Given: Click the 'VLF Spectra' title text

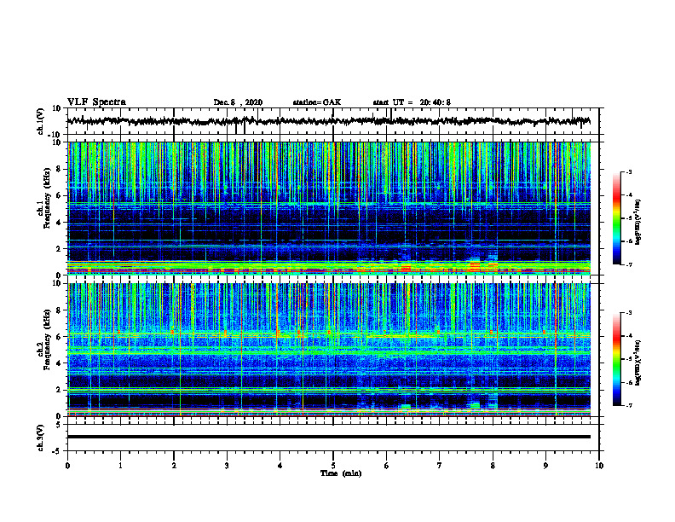Looking at the screenshot, I should 96,102.
